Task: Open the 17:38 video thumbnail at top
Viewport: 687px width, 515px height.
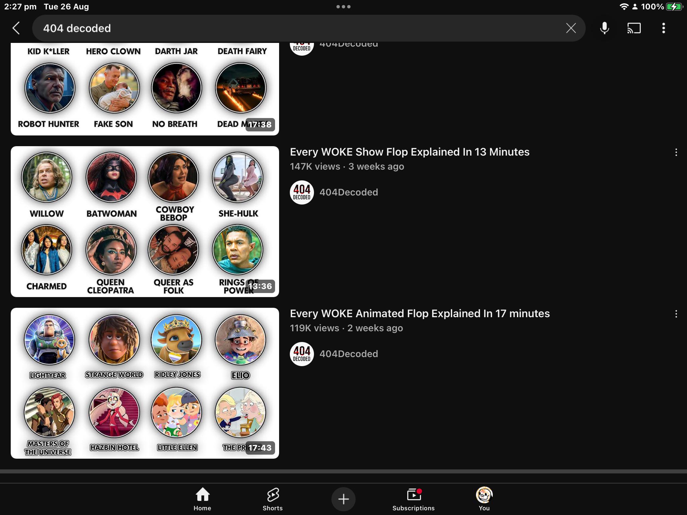Action: (x=145, y=89)
